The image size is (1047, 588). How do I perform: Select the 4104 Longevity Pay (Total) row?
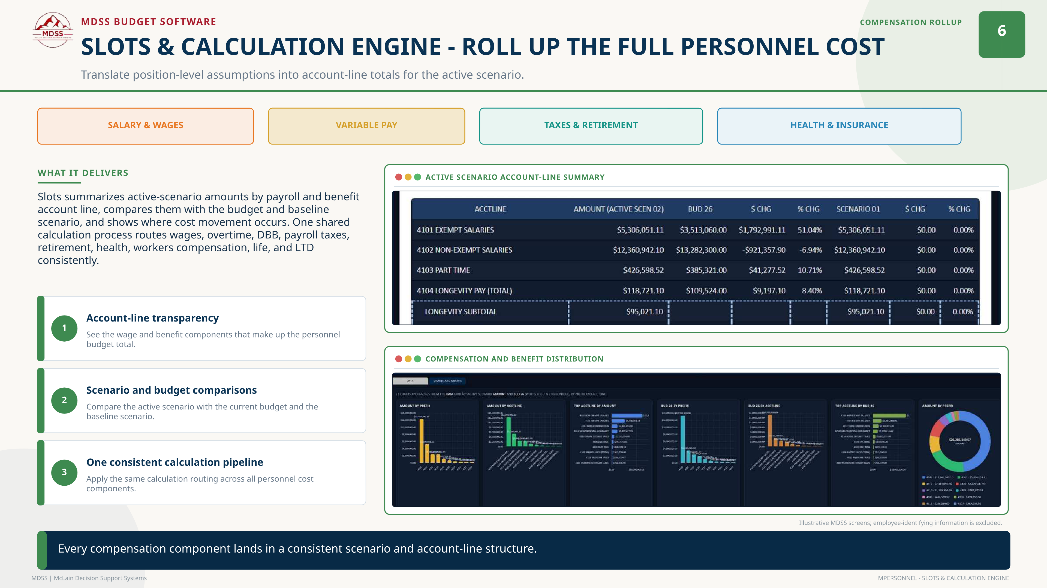[x=695, y=290]
